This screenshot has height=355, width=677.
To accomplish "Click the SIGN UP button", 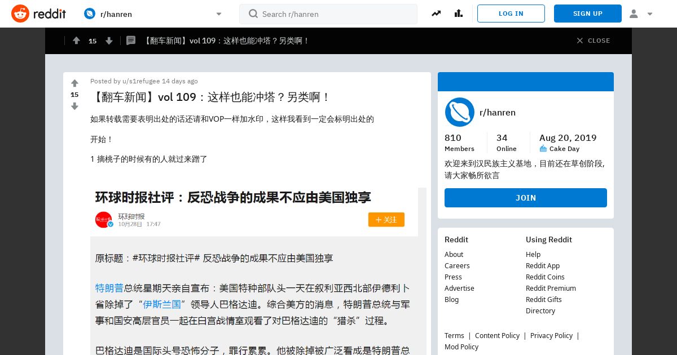I will click(x=588, y=14).
